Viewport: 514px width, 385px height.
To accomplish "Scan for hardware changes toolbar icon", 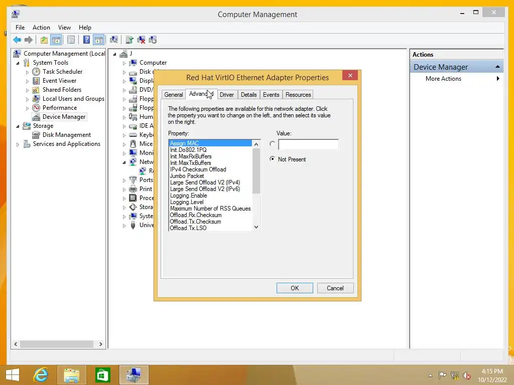I will pyautogui.click(x=114, y=40).
